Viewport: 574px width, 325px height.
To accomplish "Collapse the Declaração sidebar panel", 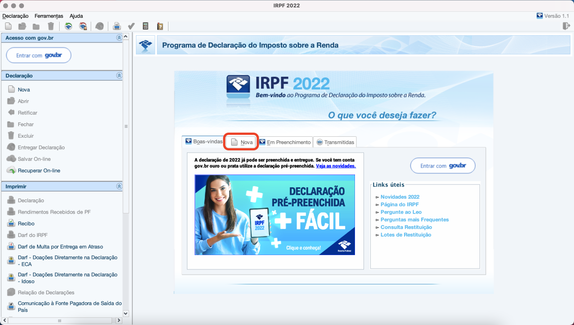I will click(118, 75).
